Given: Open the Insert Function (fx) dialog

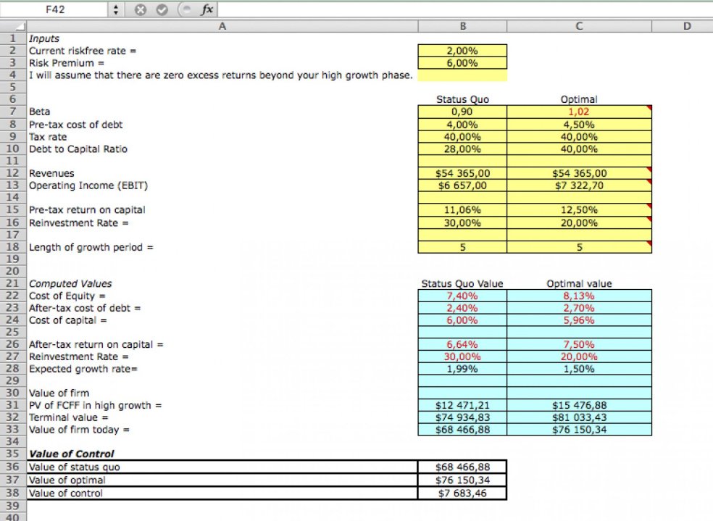Looking at the screenshot, I should click(207, 9).
